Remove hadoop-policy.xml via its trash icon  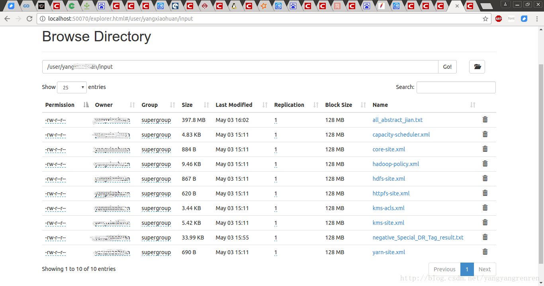[485, 164]
